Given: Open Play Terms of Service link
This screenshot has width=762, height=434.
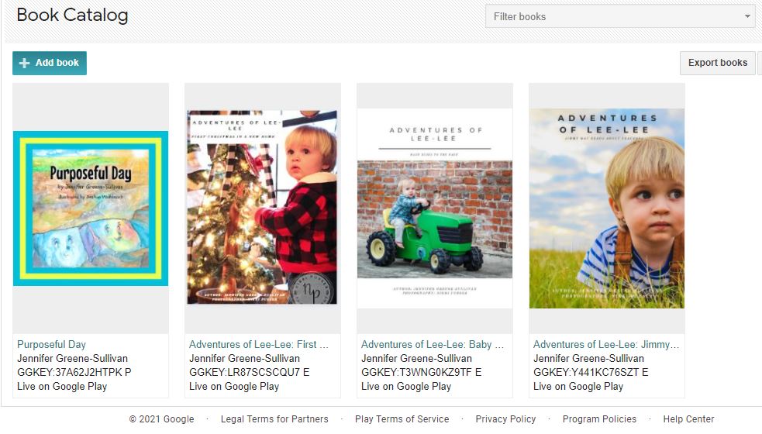Looking at the screenshot, I should pos(402,419).
